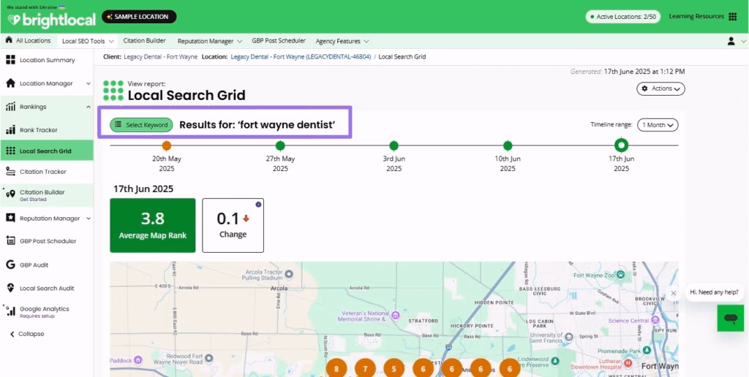This screenshot has width=749, height=377.
Task: Click the Local Search Audit pin icon
Action: 11,288
